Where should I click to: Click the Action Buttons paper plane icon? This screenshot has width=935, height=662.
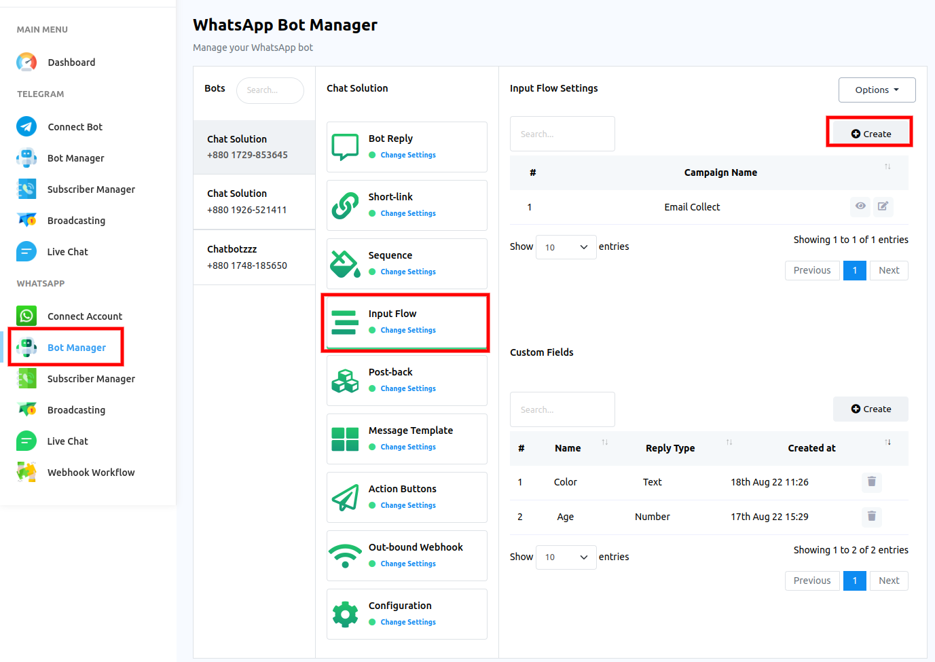click(345, 497)
